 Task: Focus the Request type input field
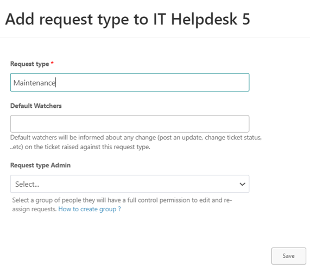tap(130, 82)
